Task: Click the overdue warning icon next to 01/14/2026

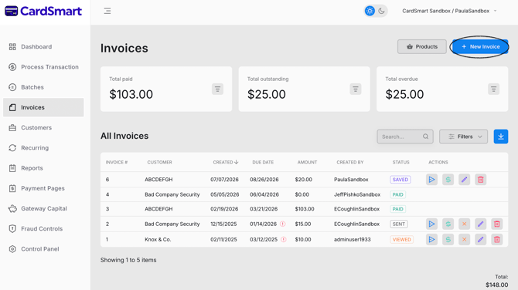Action: (282, 224)
